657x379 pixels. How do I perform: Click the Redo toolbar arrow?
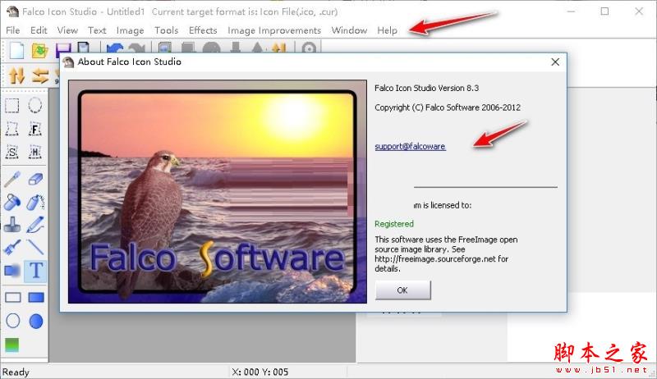[136, 48]
